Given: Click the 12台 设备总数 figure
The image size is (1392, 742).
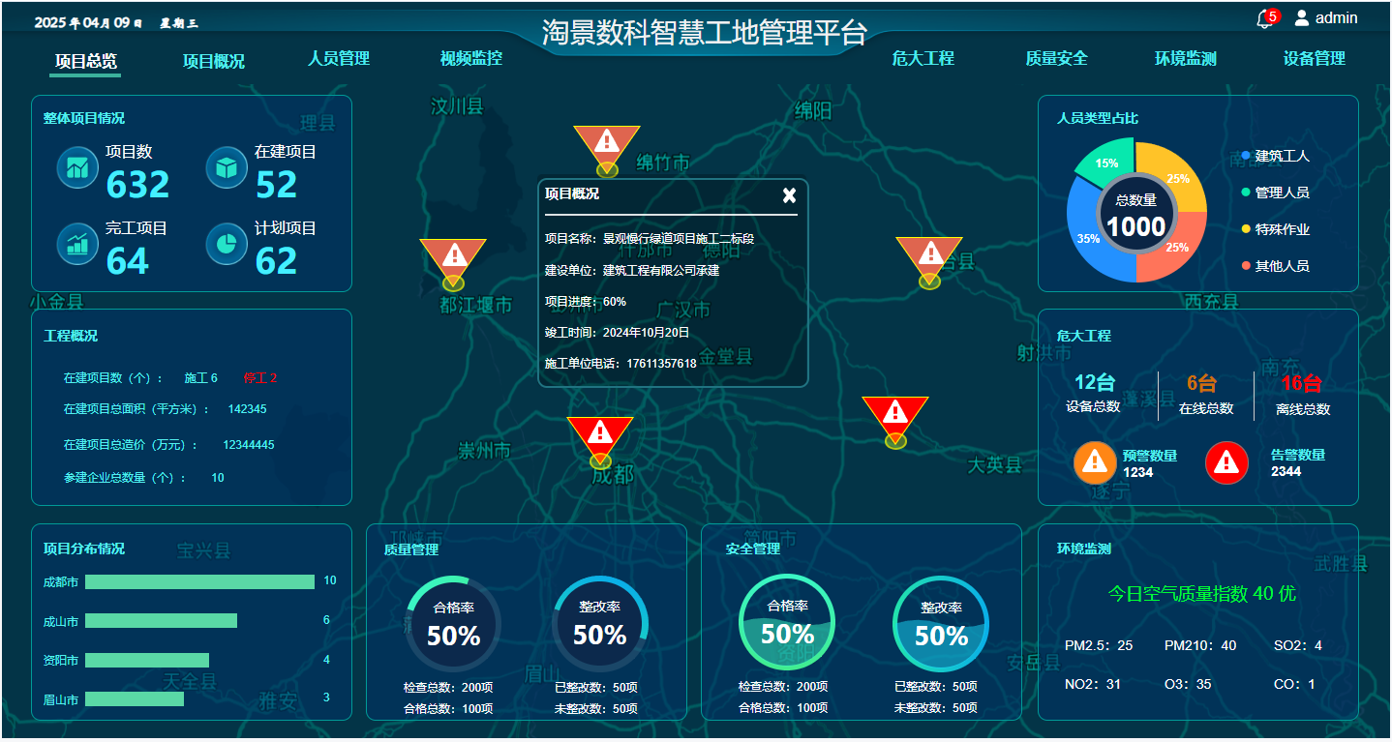Looking at the screenshot, I should 1095,383.
